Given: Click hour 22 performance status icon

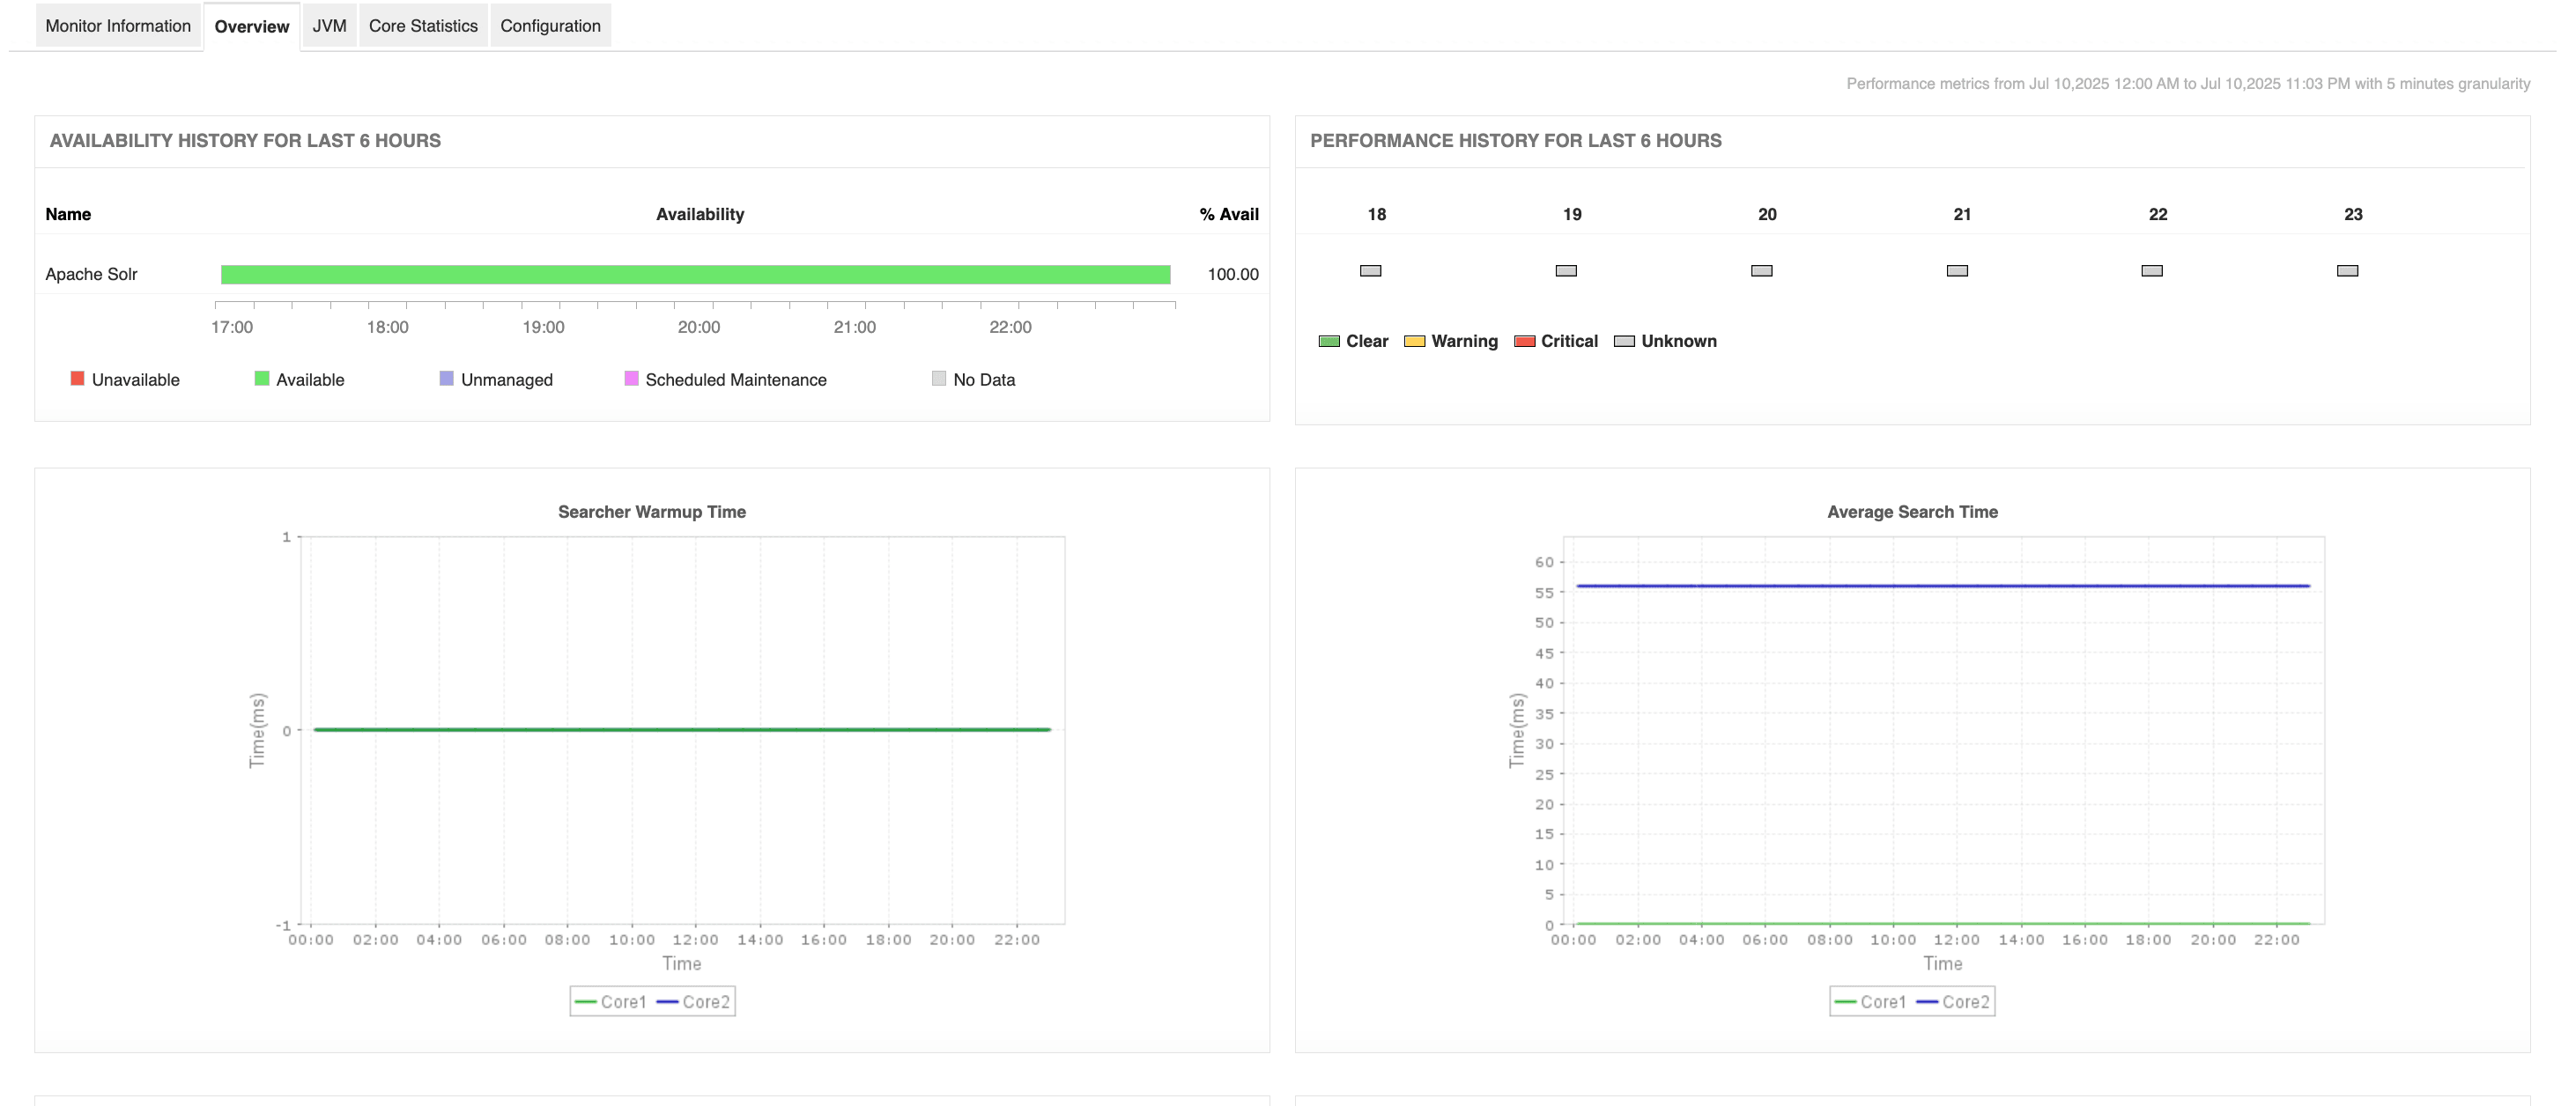Looking at the screenshot, I should click(2152, 270).
